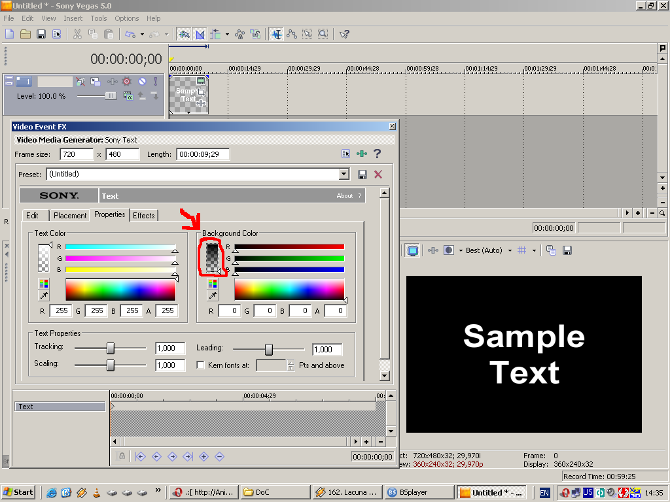Open the plug-in help question mark
Viewport: 670px width, 502px height.
(x=377, y=154)
